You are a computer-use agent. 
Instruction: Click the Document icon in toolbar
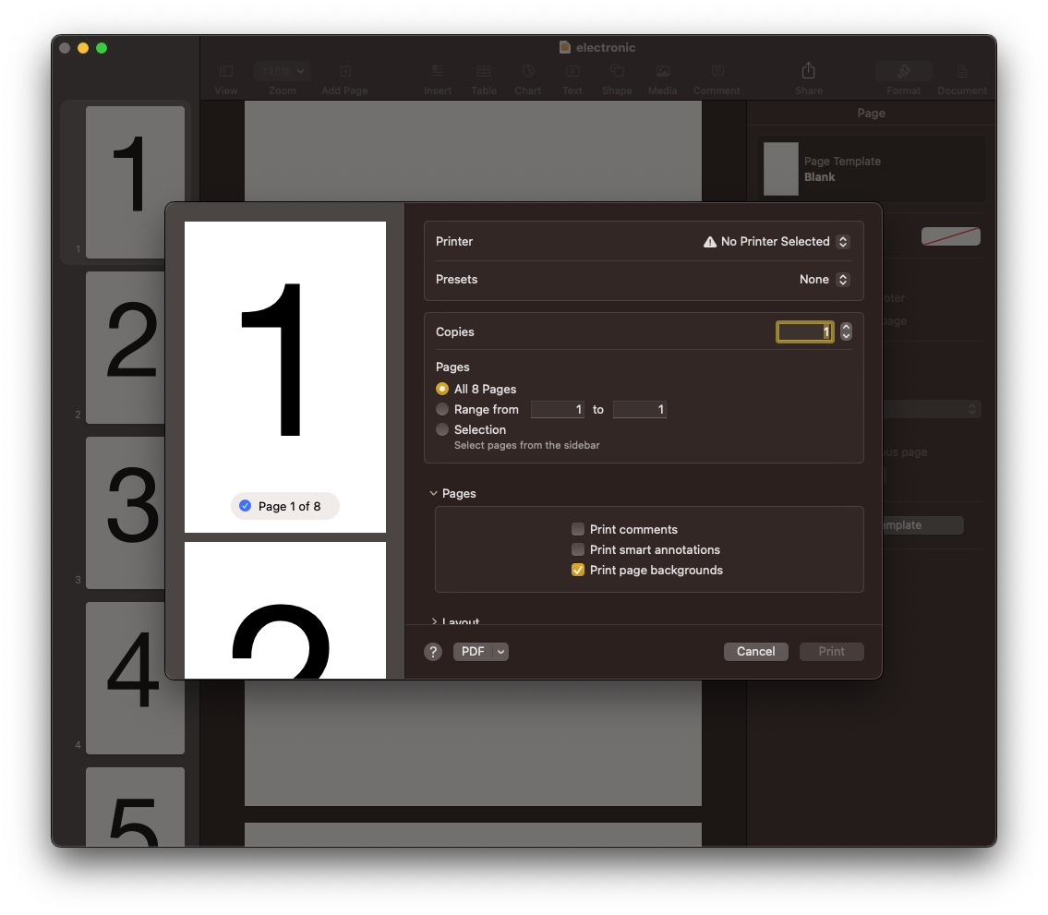(962, 72)
